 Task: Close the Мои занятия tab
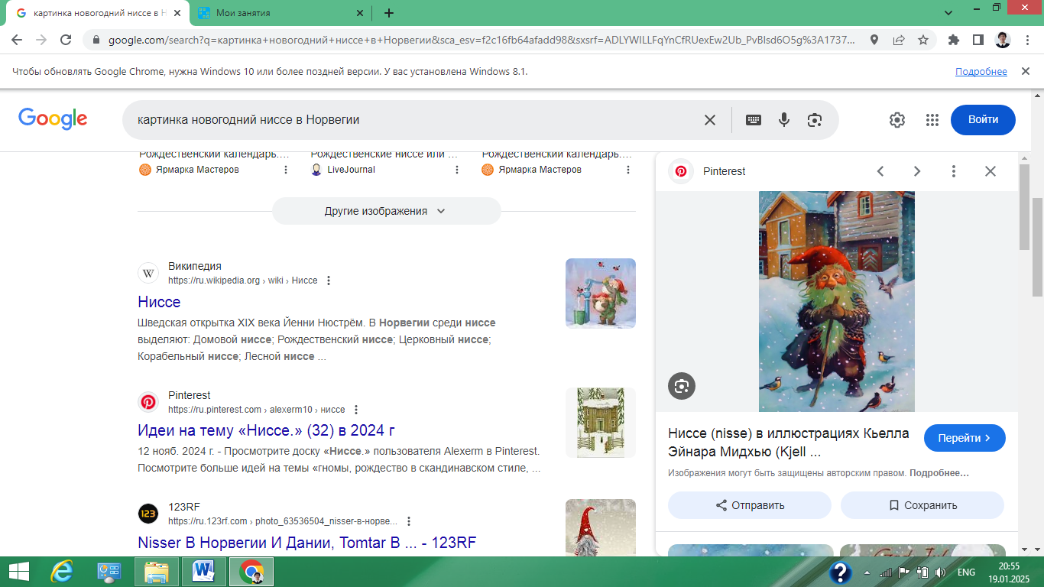tap(360, 13)
